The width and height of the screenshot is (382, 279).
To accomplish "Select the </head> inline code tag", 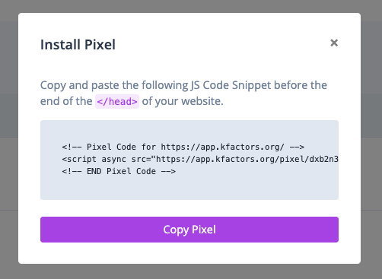I will pyautogui.click(x=117, y=101).
